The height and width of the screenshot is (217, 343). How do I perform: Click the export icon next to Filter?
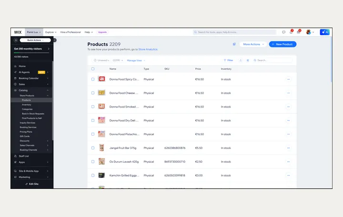(241, 60)
